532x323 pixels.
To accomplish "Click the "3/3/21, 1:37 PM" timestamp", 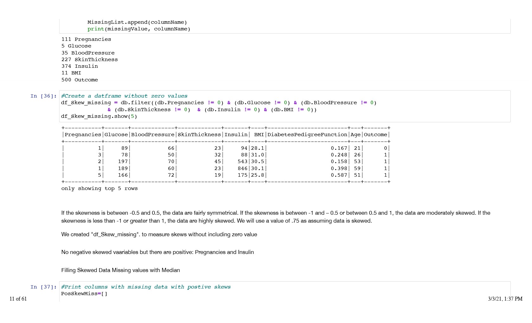I will (x=505, y=299).
